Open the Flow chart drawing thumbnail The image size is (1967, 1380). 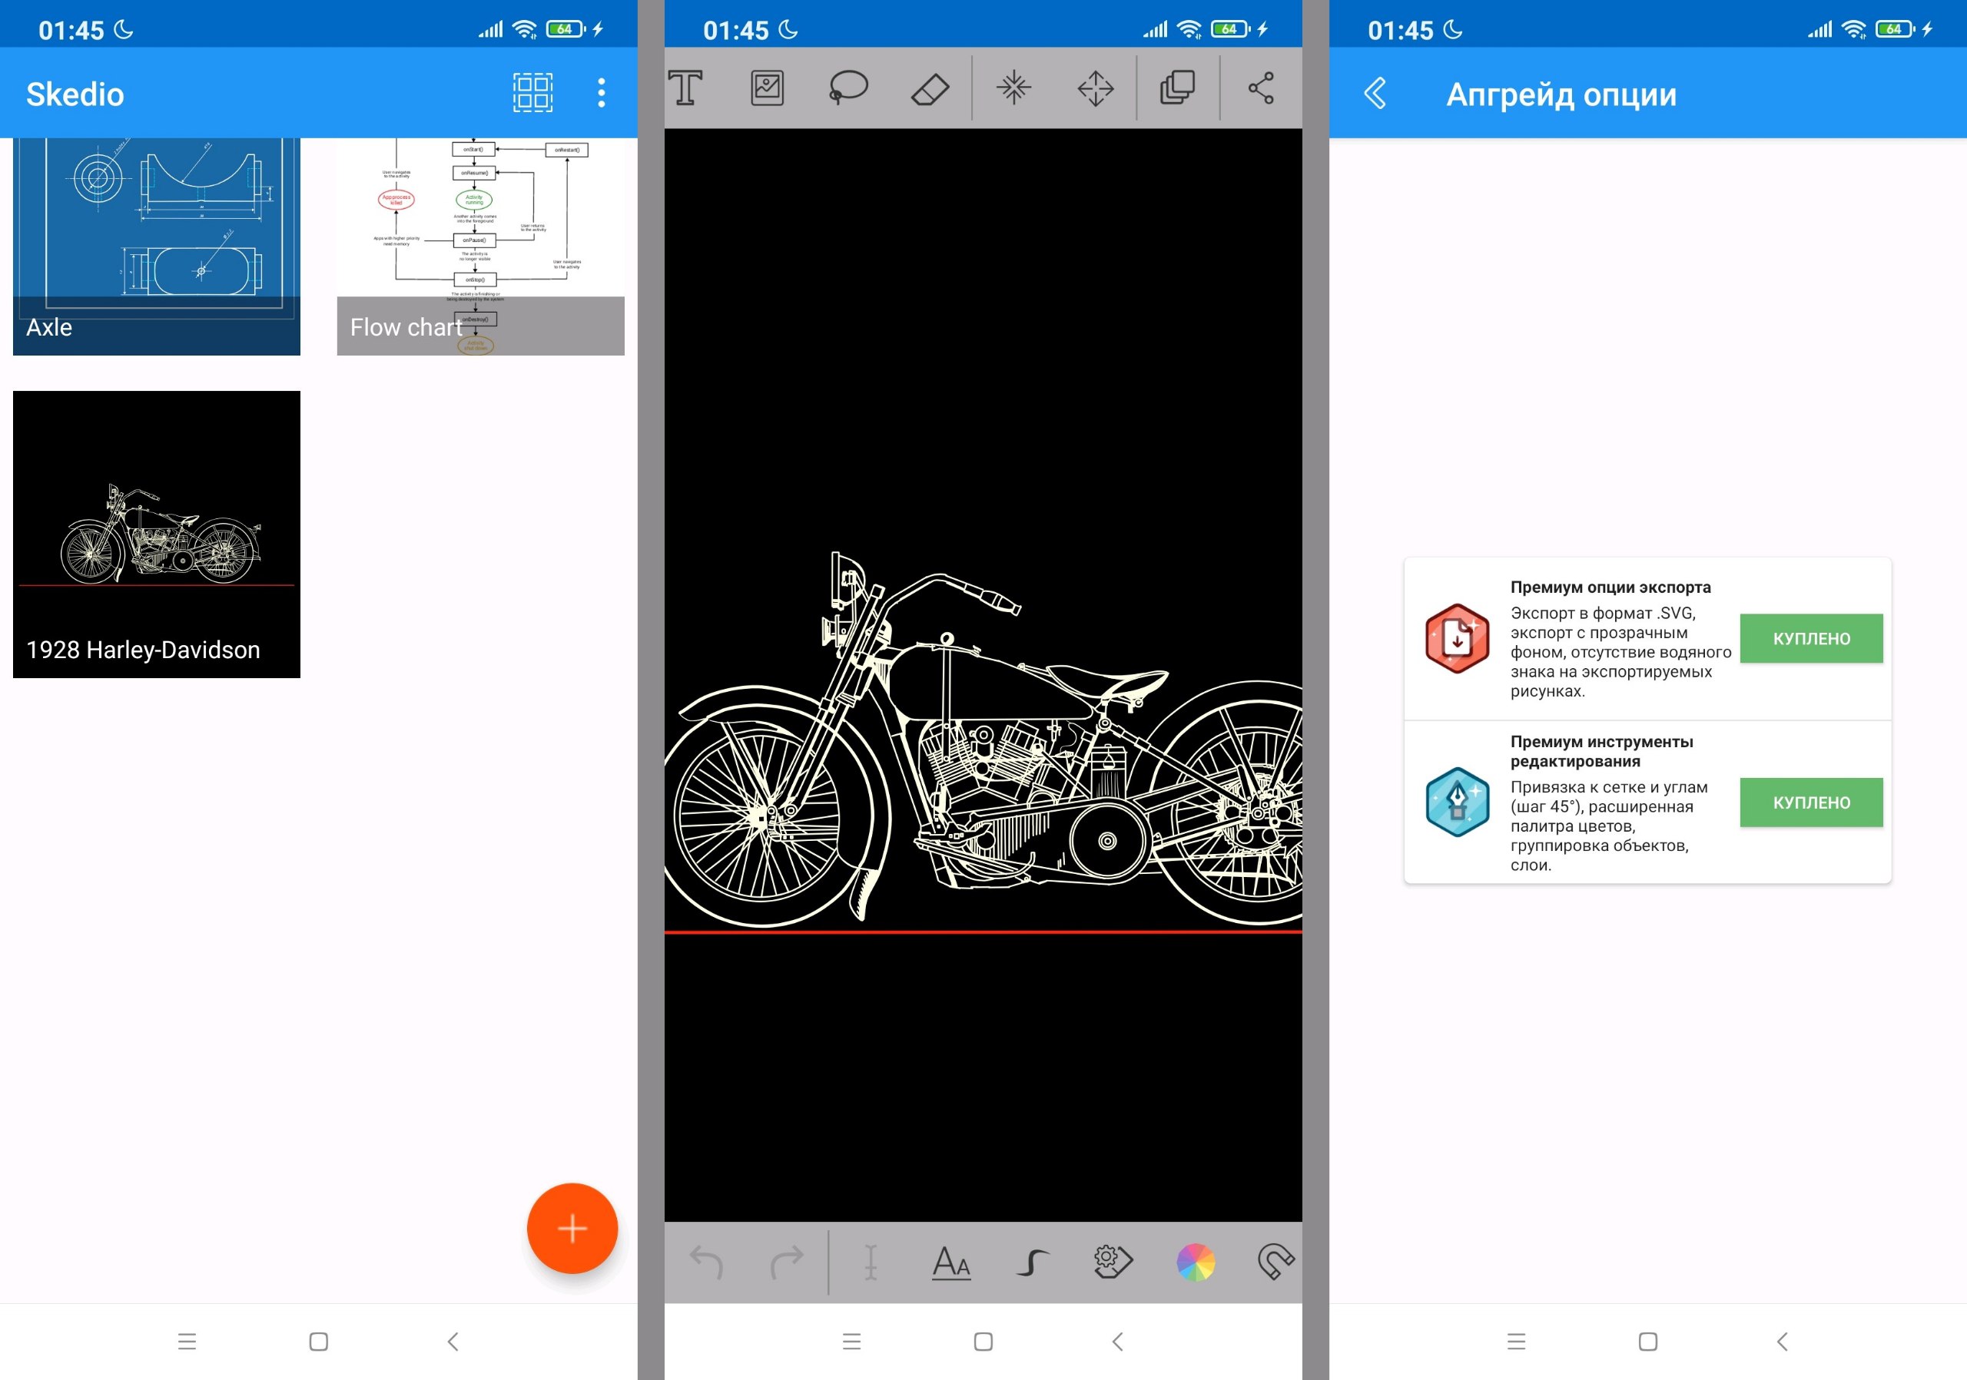pyautogui.click(x=481, y=247)
